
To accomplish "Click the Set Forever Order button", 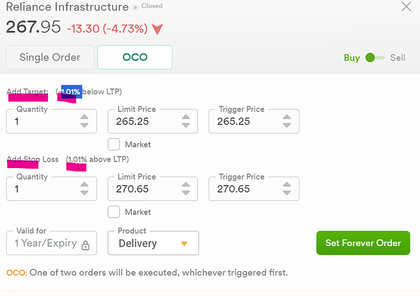I will pyautogui.click(x=363, y=243).
